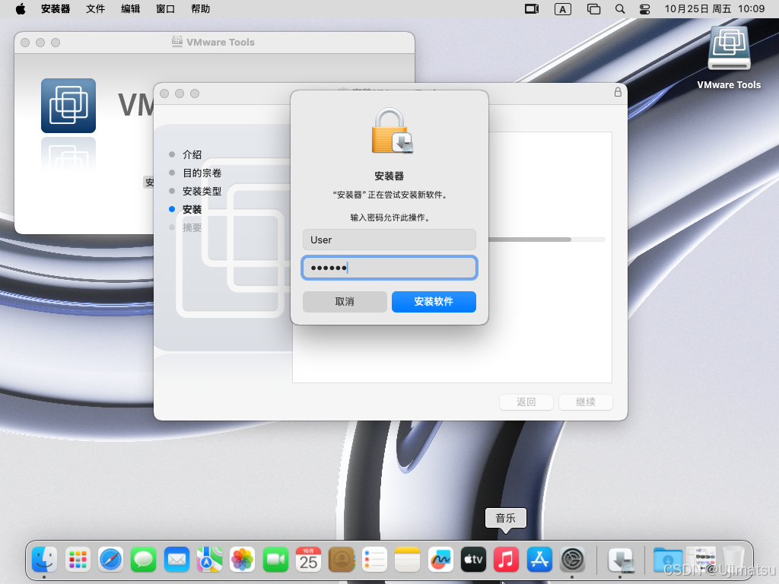The height and width of the screenshot is (584, 779).
Task: Focus the password field
Action: coord(389,268)
